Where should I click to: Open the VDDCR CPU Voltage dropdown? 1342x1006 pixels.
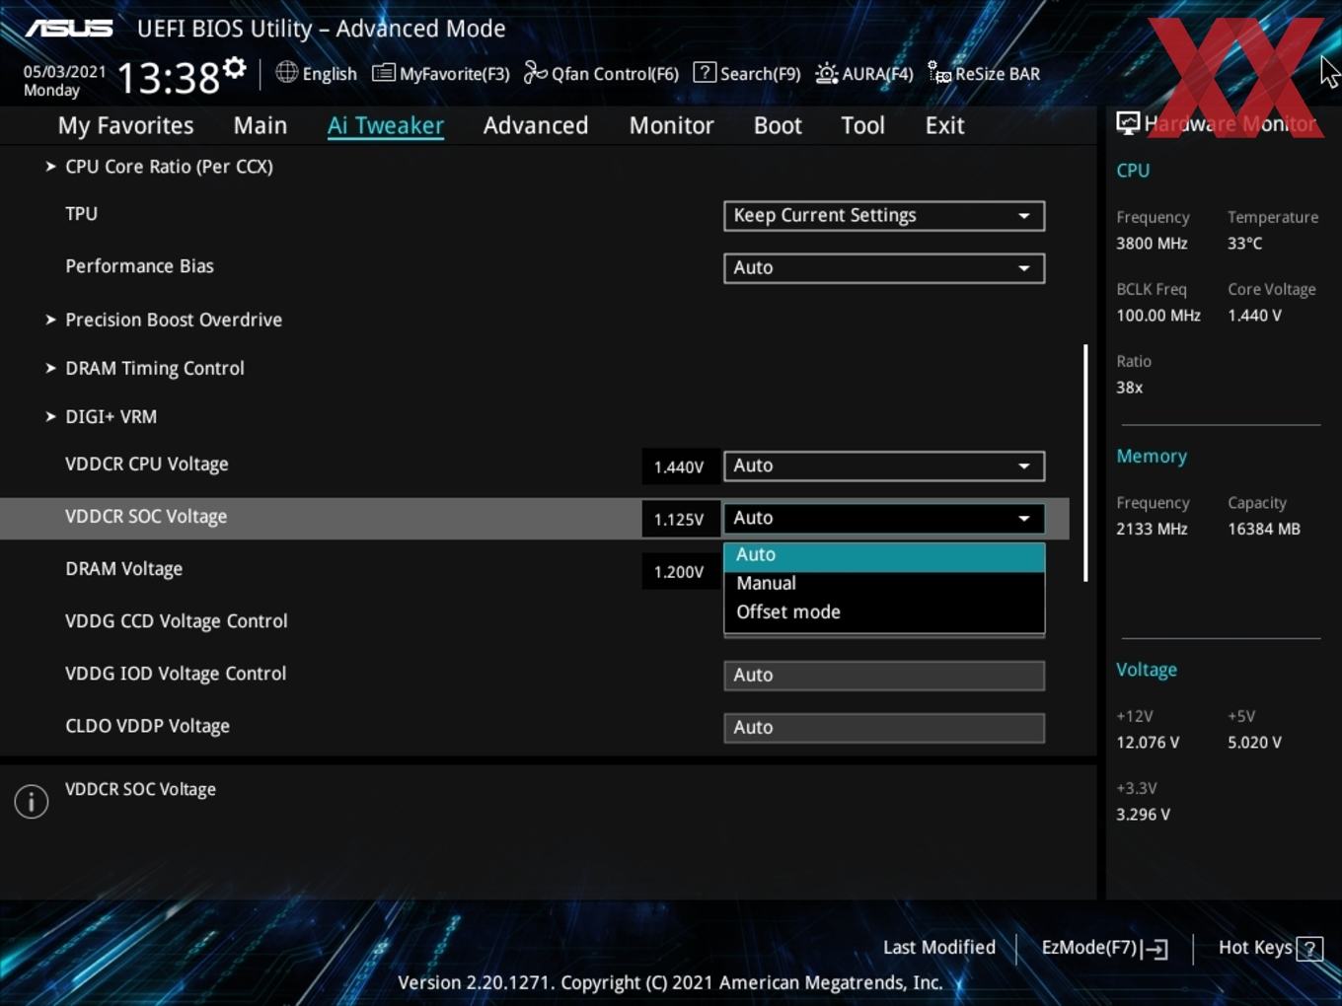tap(884, 466)
